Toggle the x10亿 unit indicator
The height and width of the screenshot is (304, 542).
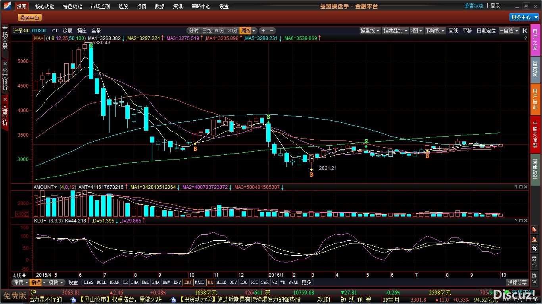[x=22, y=214]
